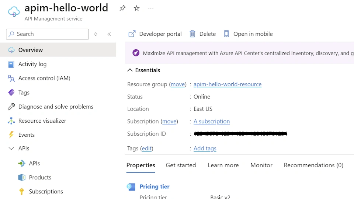354x199 pixels.
Task: Open the Developer portal
Action: (160, 34)
